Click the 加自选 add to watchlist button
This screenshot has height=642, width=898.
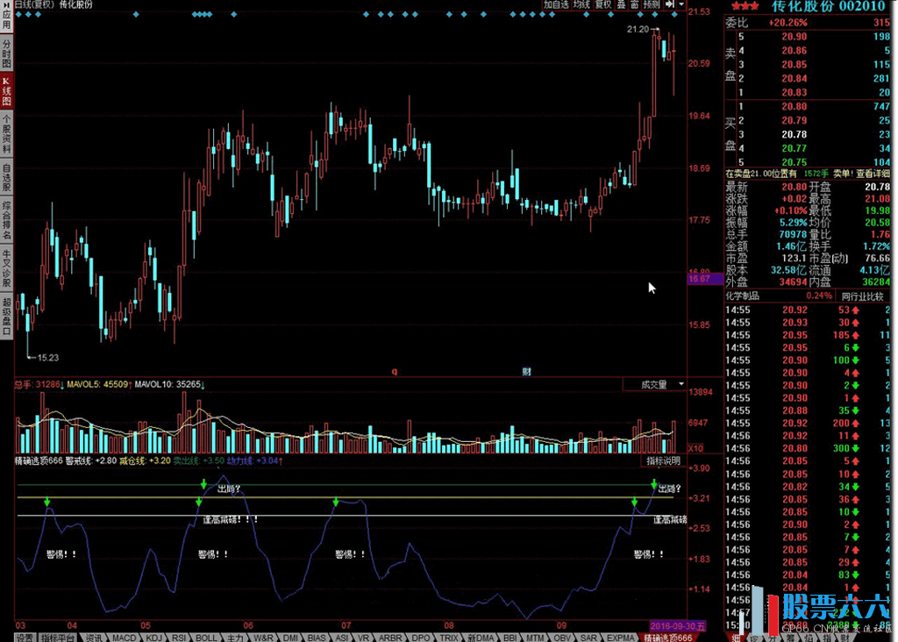[x=556, y=4]
